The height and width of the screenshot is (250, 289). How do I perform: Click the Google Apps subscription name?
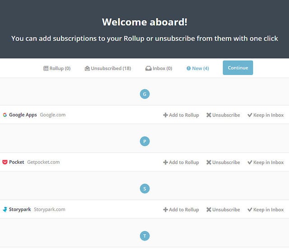click(x=23, y=115)
